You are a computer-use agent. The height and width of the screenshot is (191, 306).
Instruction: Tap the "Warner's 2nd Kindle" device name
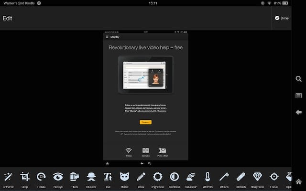[19, 3]
